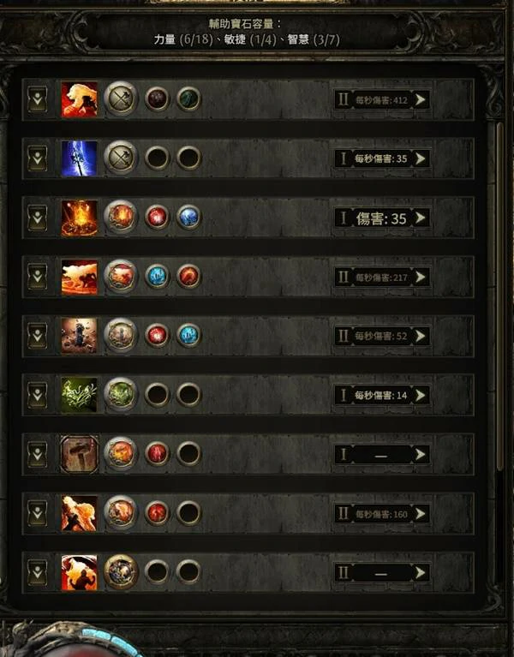This screenshot has height=657, width=514.
Task: Select the red support gem in hammer skill row
Action: click(157, 454)
